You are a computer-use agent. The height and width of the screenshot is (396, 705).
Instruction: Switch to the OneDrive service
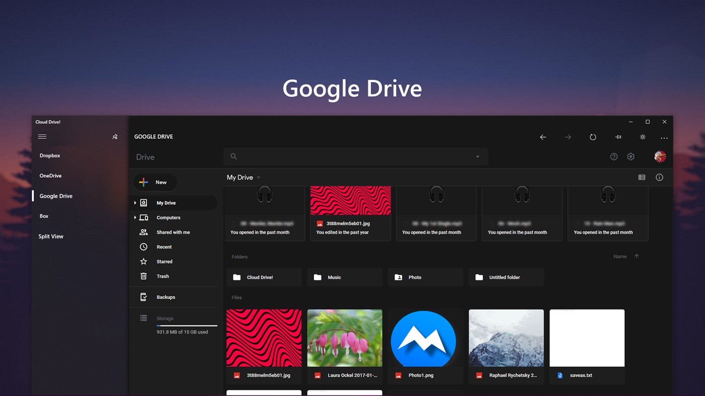(x=50, y=176)
